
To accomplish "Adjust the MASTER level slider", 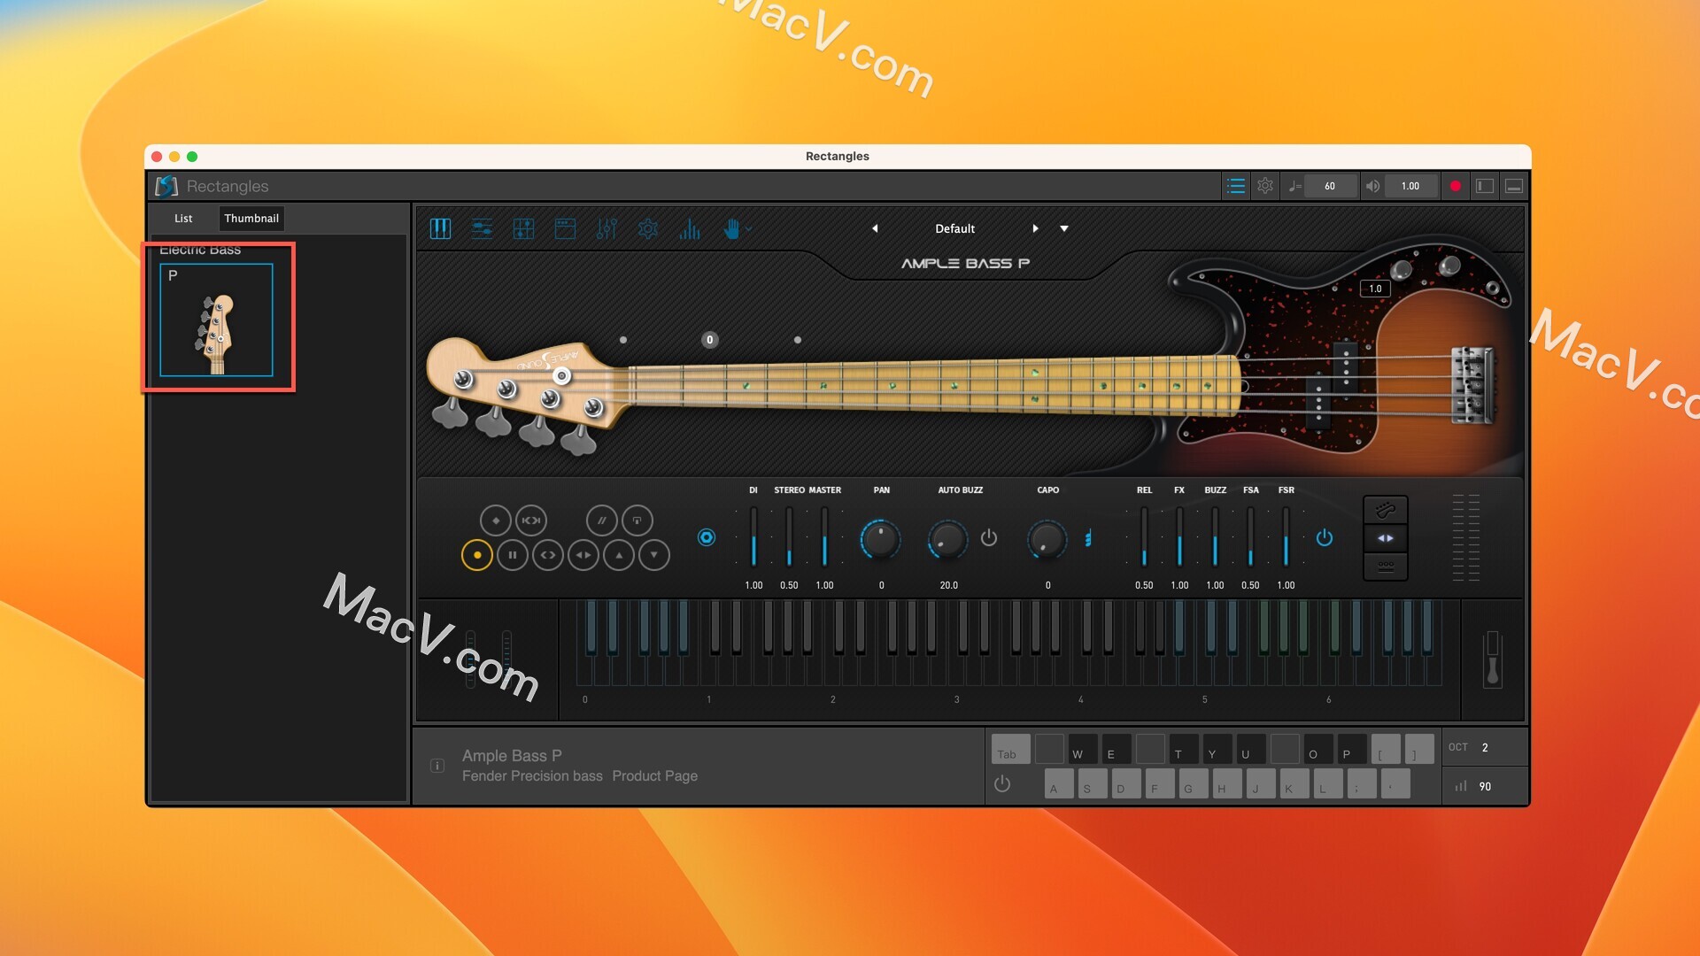I will [x=824, y=537].
